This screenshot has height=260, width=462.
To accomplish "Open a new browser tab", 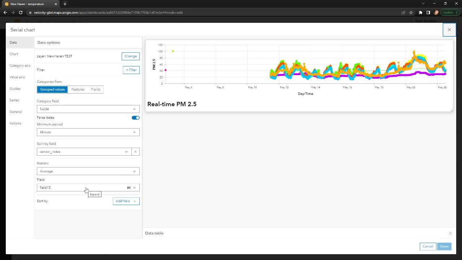I will tap(65, 4).
